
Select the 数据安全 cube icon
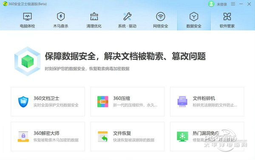point(194,17)
